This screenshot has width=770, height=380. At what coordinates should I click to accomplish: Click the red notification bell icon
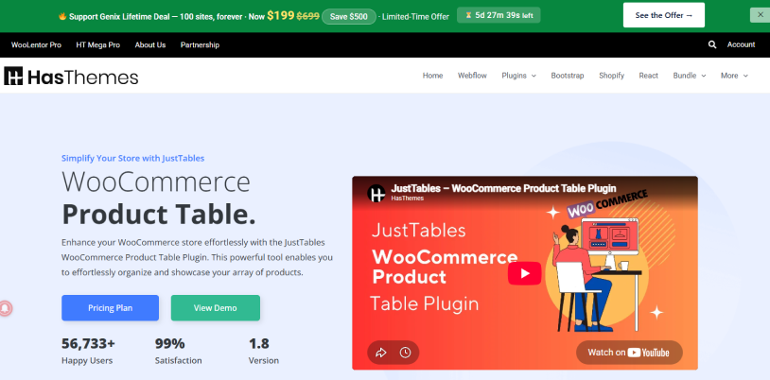6,308
